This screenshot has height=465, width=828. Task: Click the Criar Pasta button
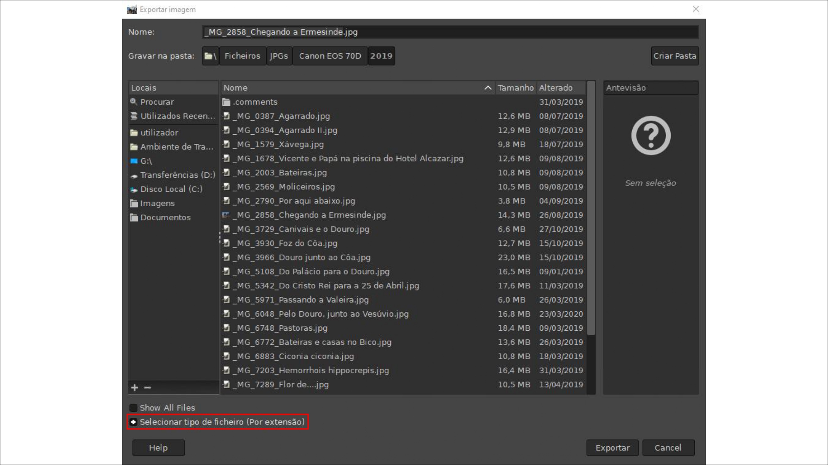pyautogui.click(x=674, y=56)
